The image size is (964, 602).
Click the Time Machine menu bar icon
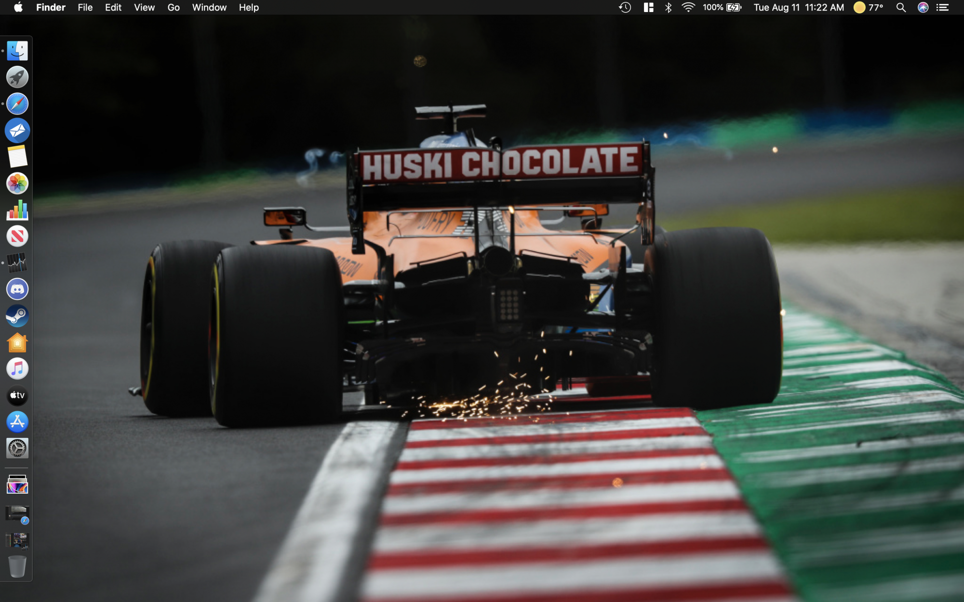pyautogui.click(x=625, y=7)
